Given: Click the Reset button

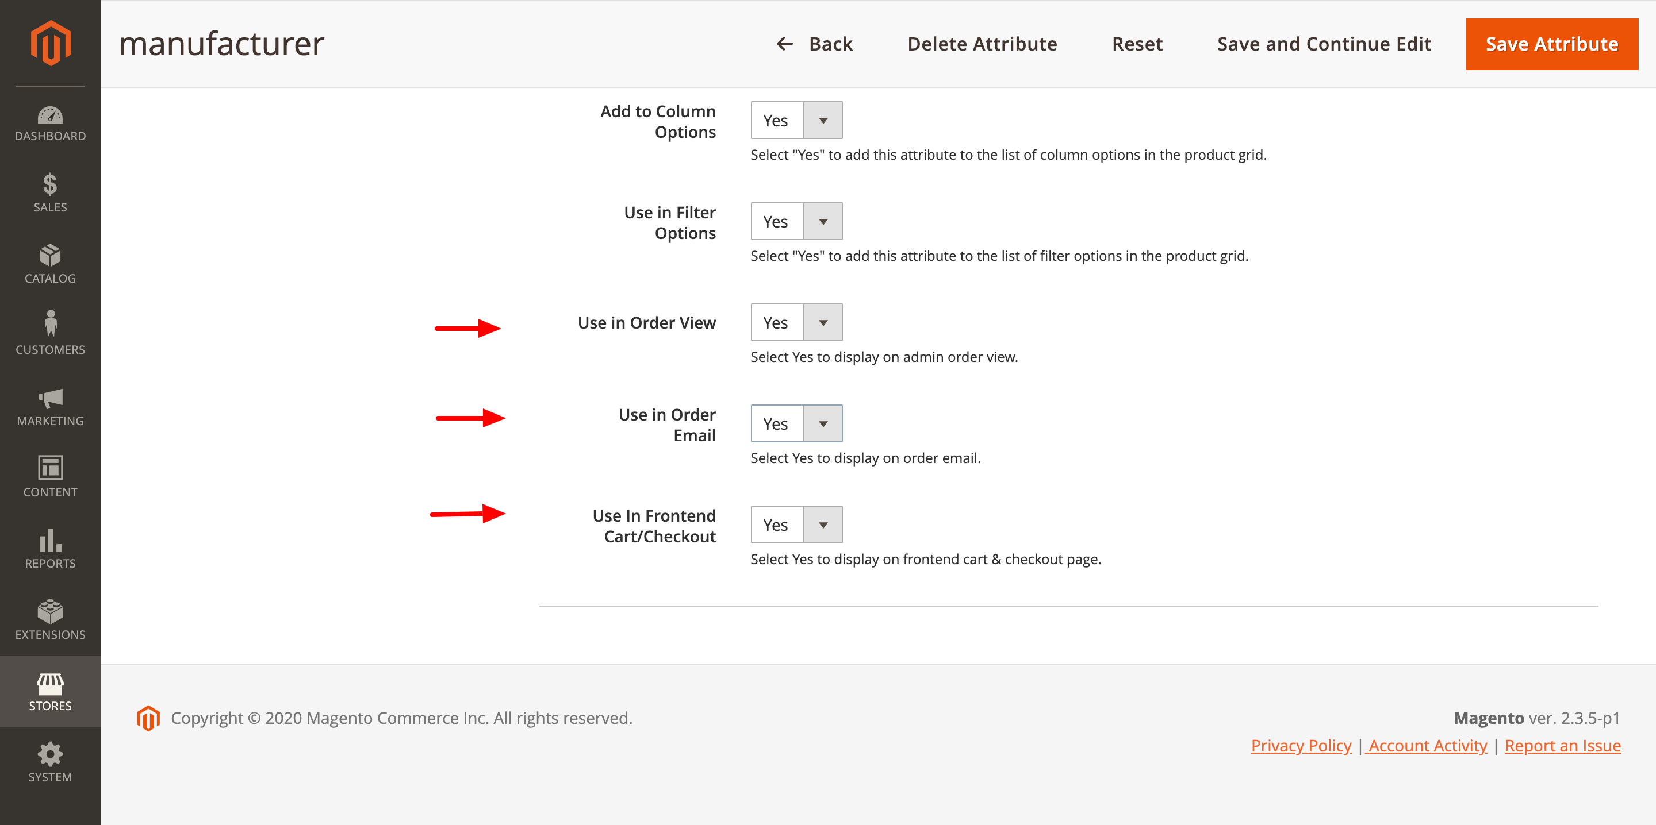Looking at the screenshot, I should (1137, 44).
